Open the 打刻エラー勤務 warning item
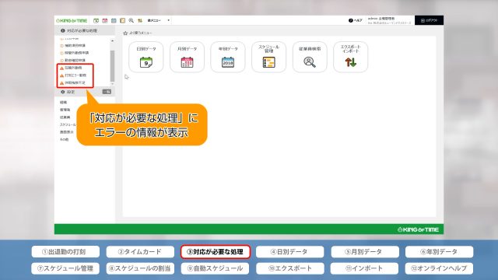 [x=73, y=75]
